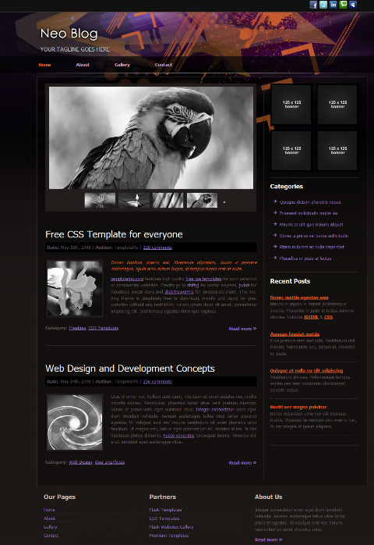Open the 128 comments link

157,248
